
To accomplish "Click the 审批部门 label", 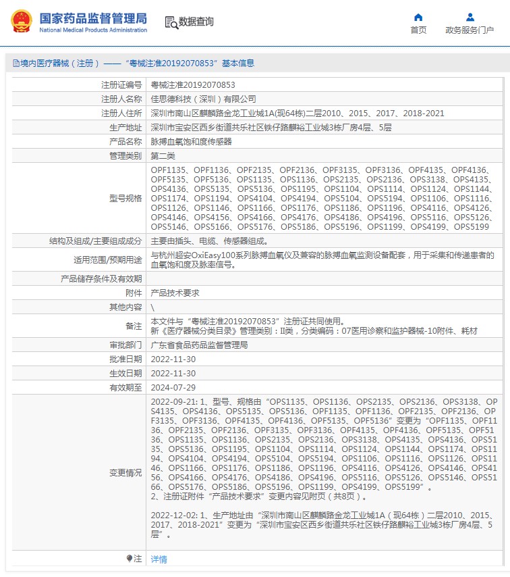I will point(125,345).
